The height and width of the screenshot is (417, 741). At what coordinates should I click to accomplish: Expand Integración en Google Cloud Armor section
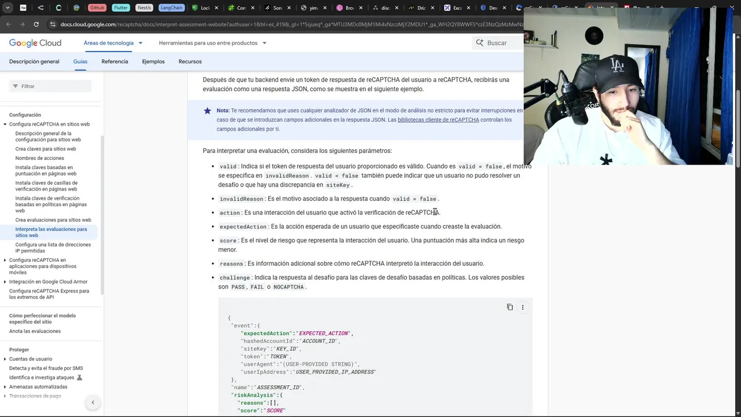pos(5,282)
